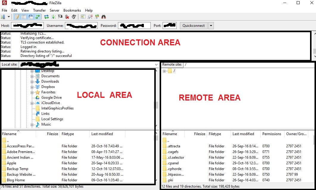
Task: Select IntelGraphicsProfiles folder in local tree
Action: click(57, 108)
